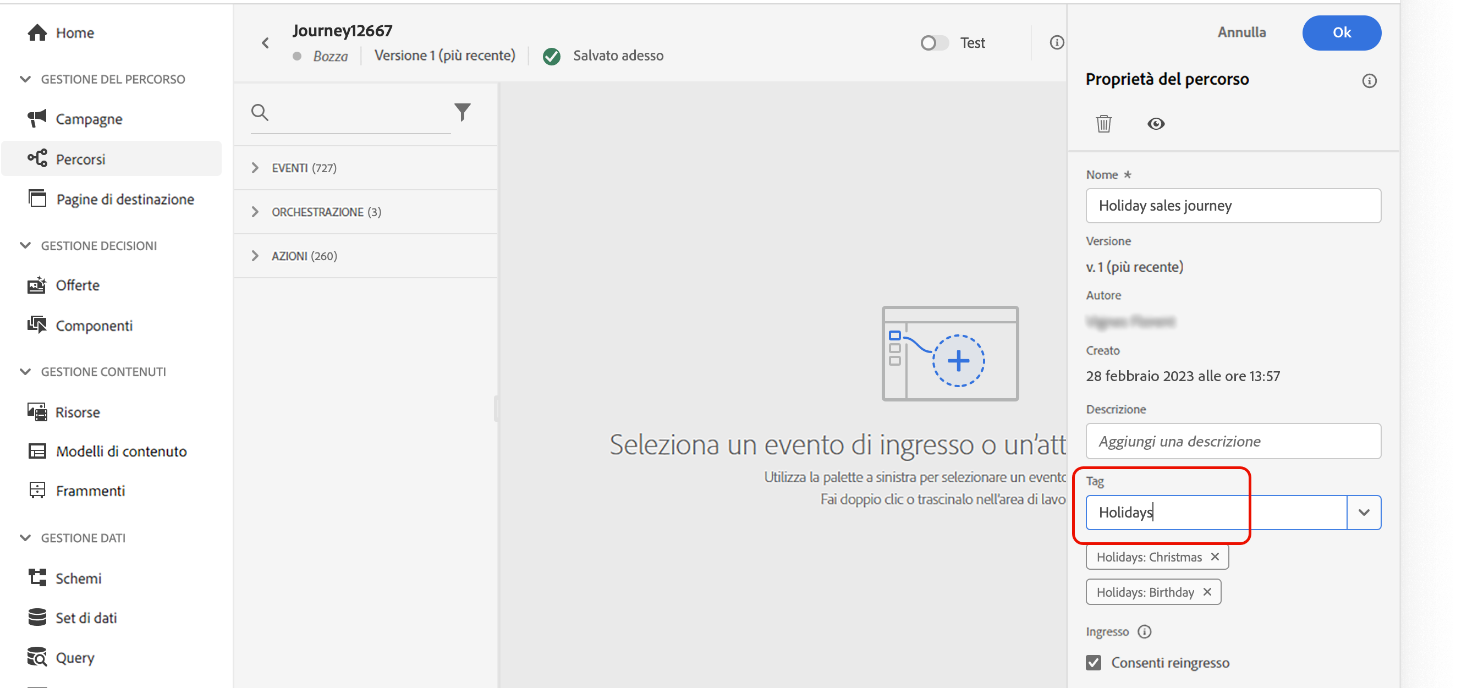Uncheck Consenti reingresso checkbox
Image resolution: width=1478 pixels, height=688 pixels.
(1094, 662)
